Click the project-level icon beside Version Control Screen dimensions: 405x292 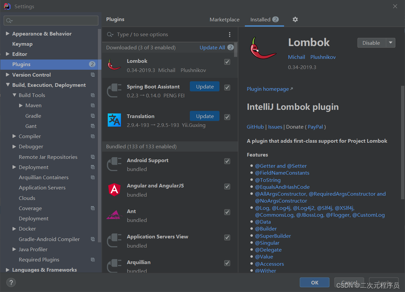tap(93, 75)
